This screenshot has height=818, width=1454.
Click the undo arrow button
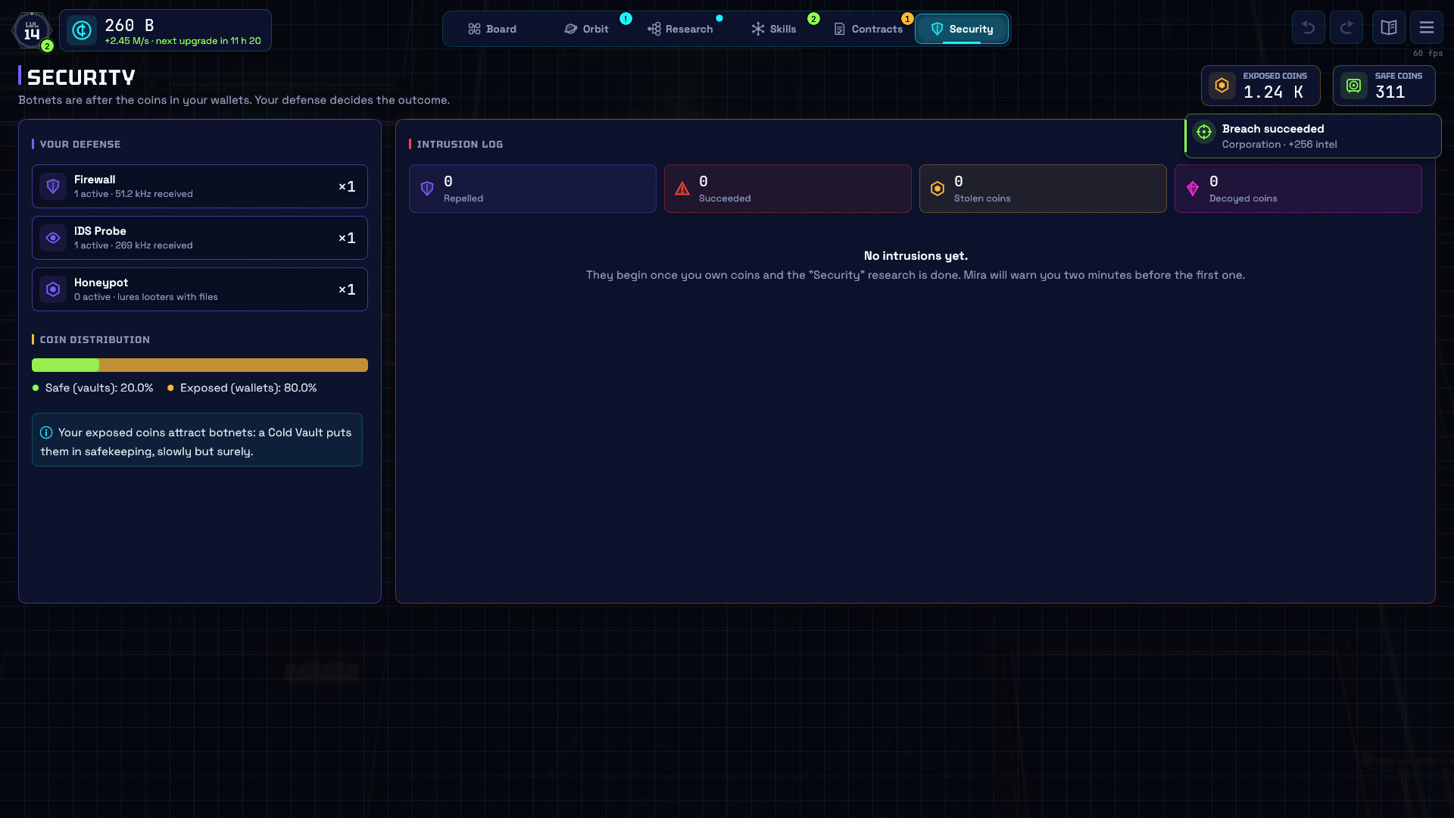tap(1309, 28)
